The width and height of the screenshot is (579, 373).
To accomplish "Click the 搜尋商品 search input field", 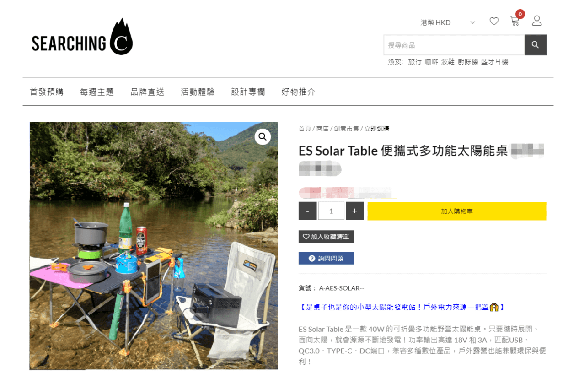I will [454, 45].
